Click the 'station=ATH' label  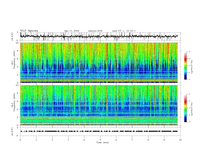coord(95,31)
